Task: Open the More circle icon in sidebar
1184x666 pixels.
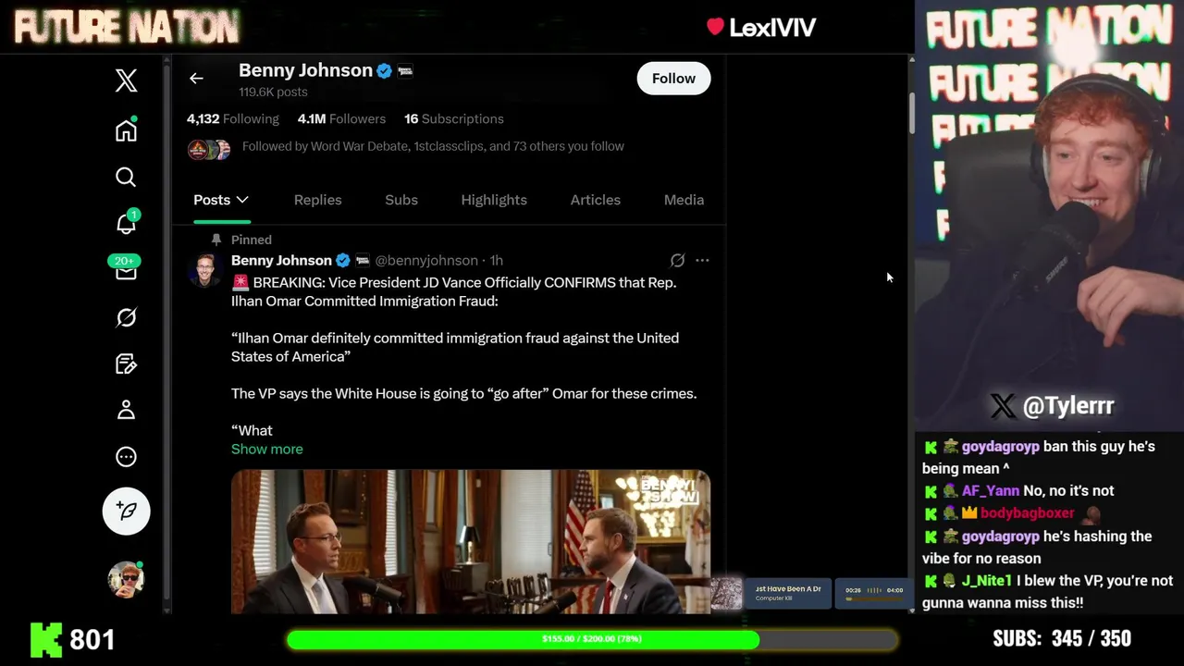Action: point(127,457)
